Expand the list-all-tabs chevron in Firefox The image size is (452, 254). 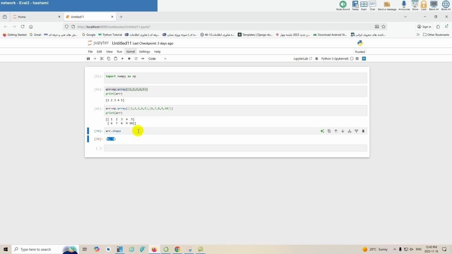click(405, 17)
